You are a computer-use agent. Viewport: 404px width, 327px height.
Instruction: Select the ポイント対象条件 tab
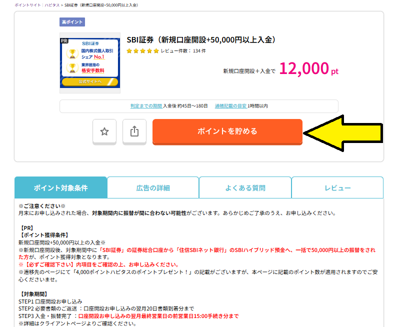(x=60, y=188)
